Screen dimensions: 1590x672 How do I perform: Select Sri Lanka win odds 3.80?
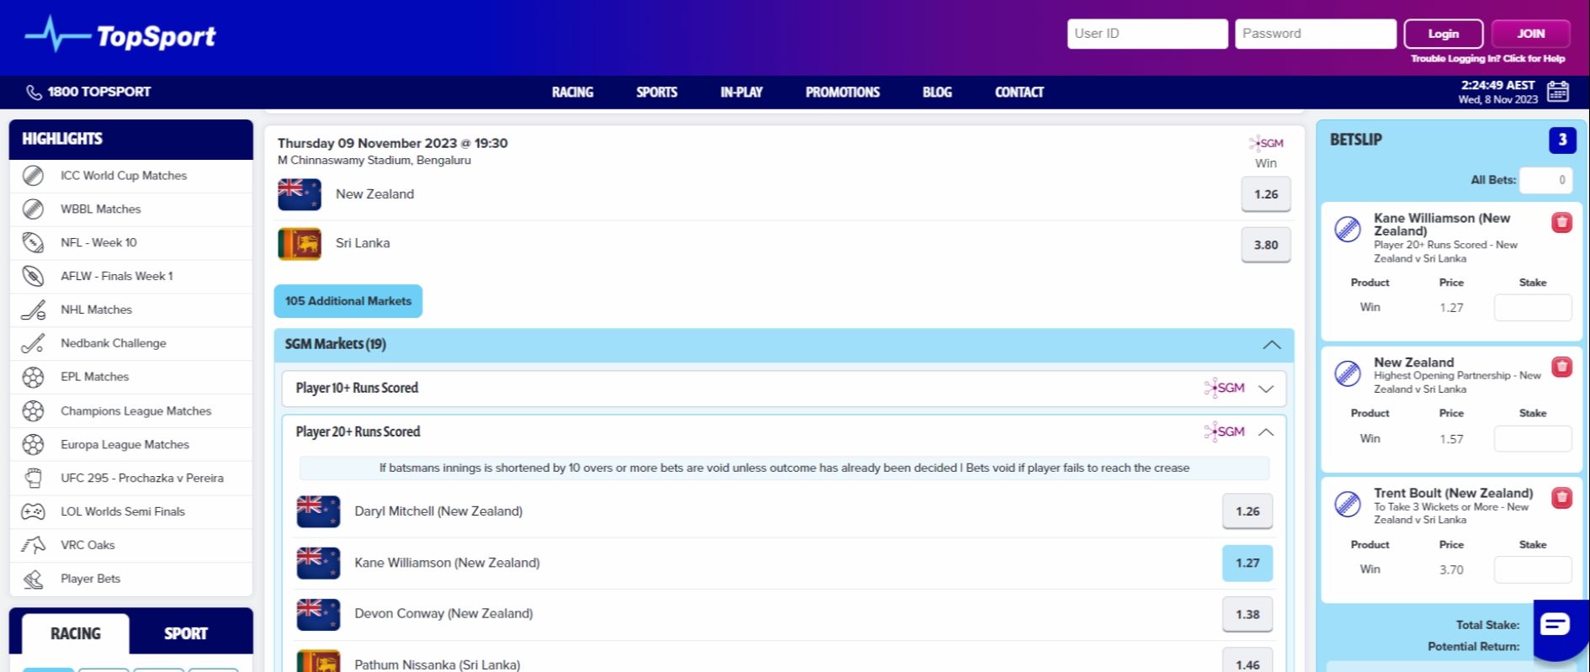click(x=1266, y=245)
